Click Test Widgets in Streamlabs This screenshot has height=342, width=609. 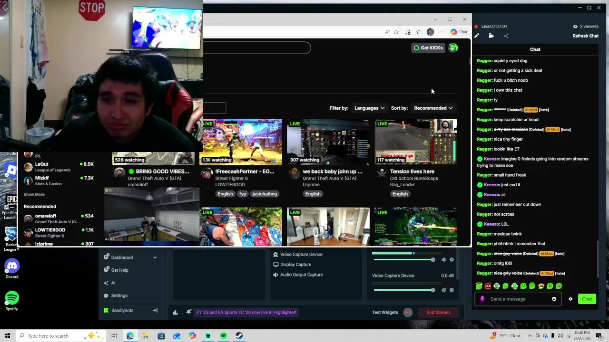(x=385, y=312)
